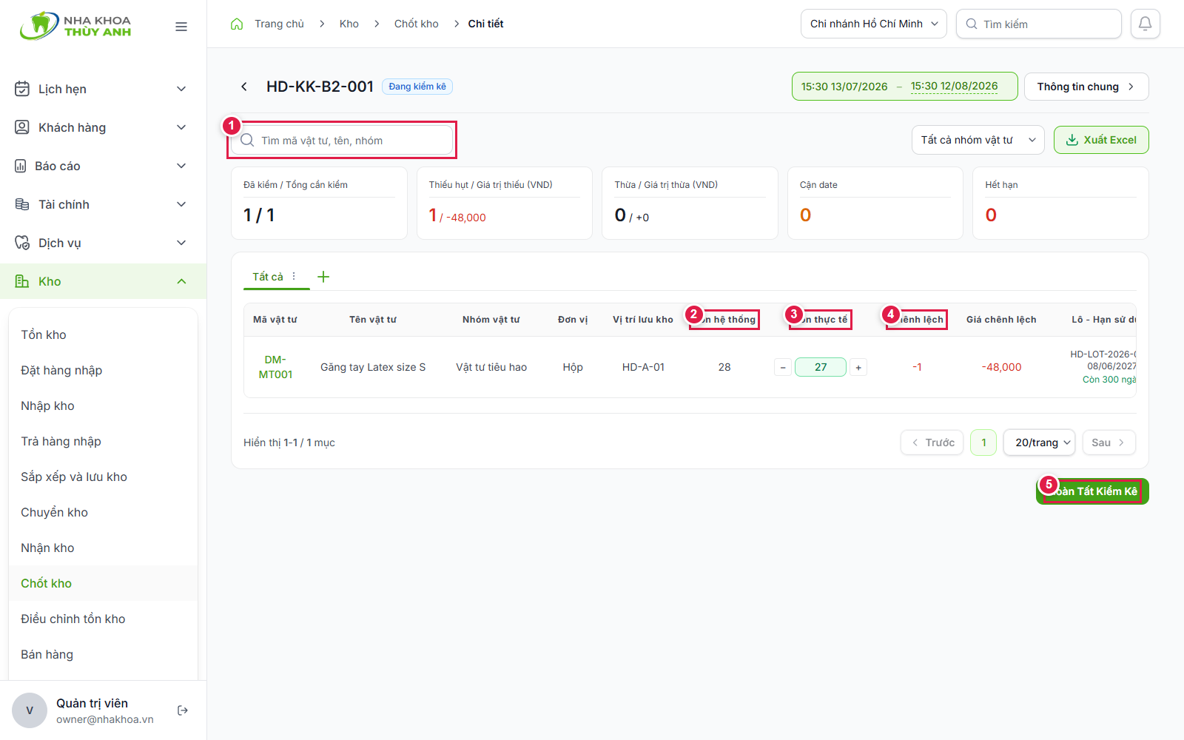Click the Trước pagination button
Screen dimensions: 1184x740
tap(932, 443)
